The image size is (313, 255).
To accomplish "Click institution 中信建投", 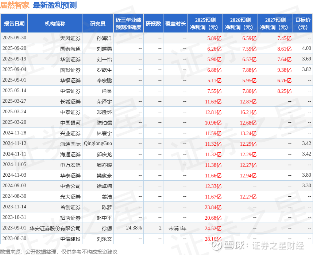I will pos(70,239).
